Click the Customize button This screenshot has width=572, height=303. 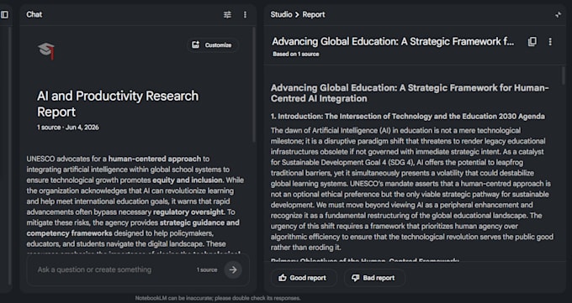tap(213, 45)
